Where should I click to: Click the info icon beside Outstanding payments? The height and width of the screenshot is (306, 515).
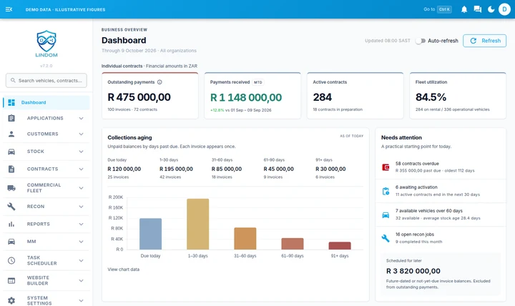click(160, 82)
